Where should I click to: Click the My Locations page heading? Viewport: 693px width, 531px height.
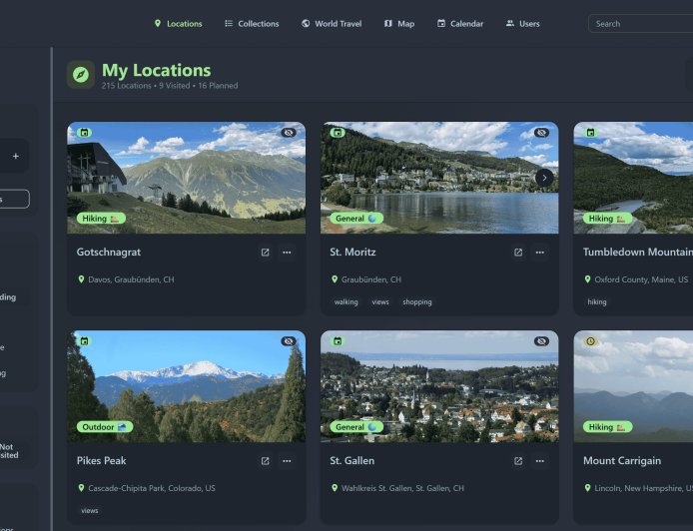click(157, 70)
